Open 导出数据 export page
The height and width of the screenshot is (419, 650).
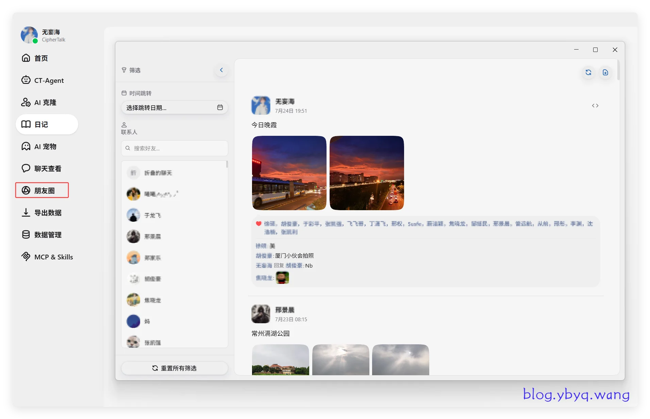pos(47,213)
